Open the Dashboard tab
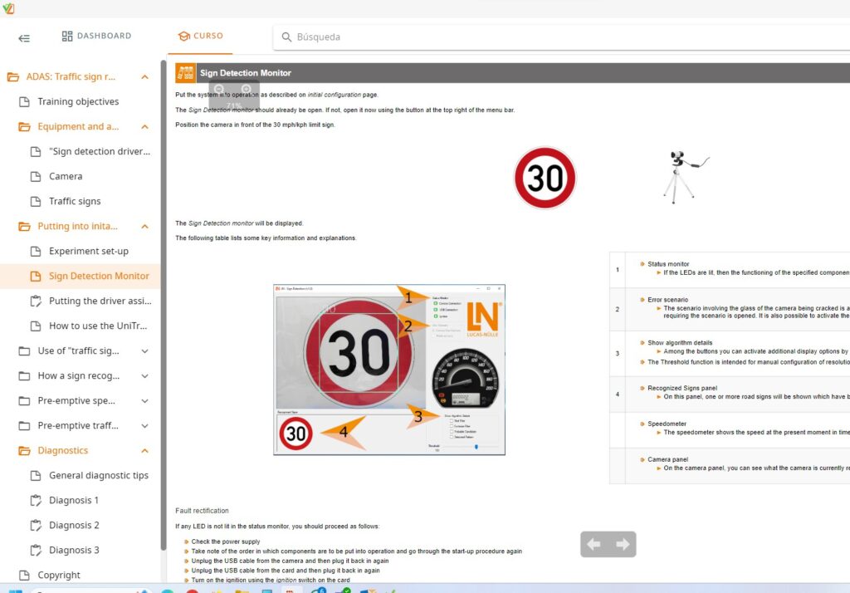 (x=96, y=36)
